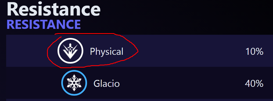The width and height of the screenshot is (273, 101).
Task: Click the Physical resistance sword icon
Action: pyautogui.click(x=70, y=51)
